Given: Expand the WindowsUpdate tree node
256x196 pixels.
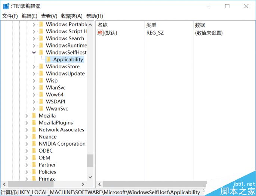Looking at the screenshot, I should pos(34,74).
